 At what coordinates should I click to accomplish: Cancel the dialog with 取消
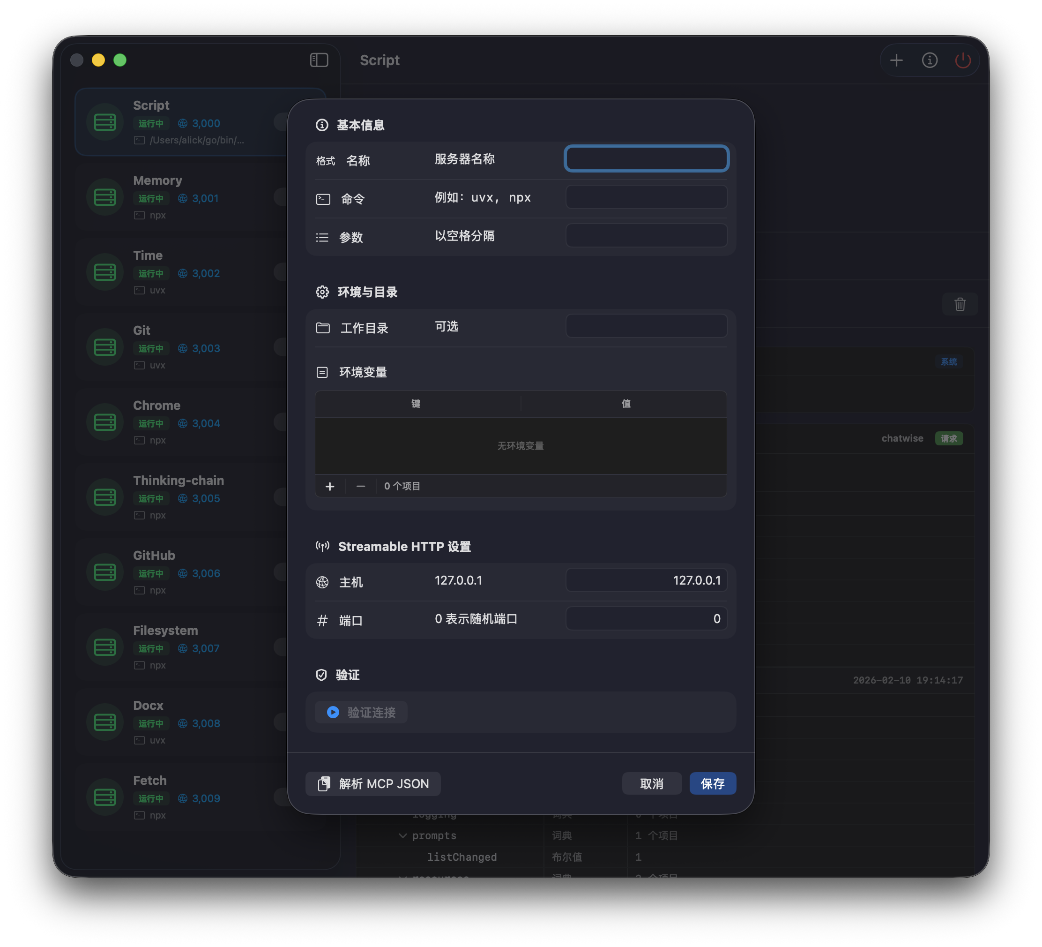click(651, 783)
